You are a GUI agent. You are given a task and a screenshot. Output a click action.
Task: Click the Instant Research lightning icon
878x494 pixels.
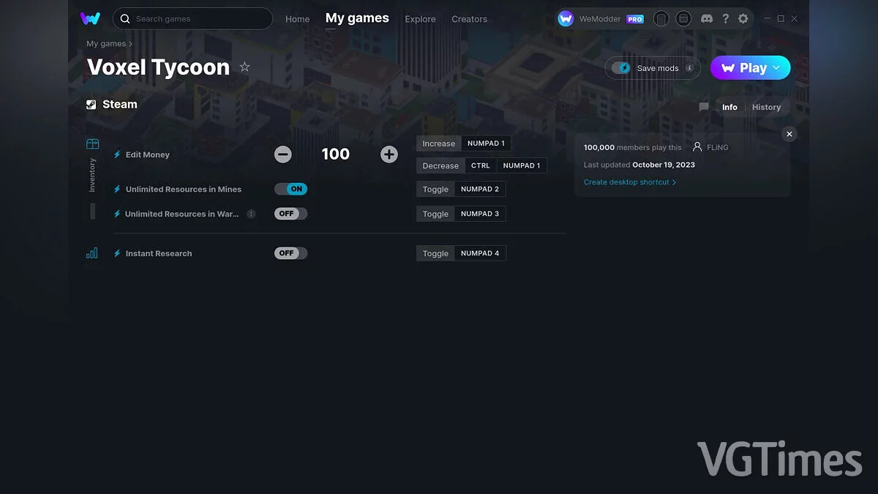[x=117, y=253]
